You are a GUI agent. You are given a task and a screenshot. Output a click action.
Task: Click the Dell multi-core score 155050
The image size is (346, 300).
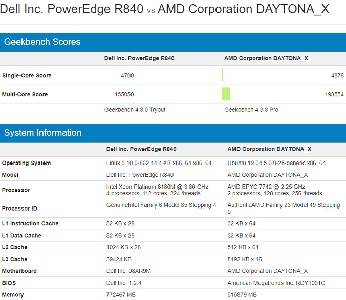tap(124, 94)
